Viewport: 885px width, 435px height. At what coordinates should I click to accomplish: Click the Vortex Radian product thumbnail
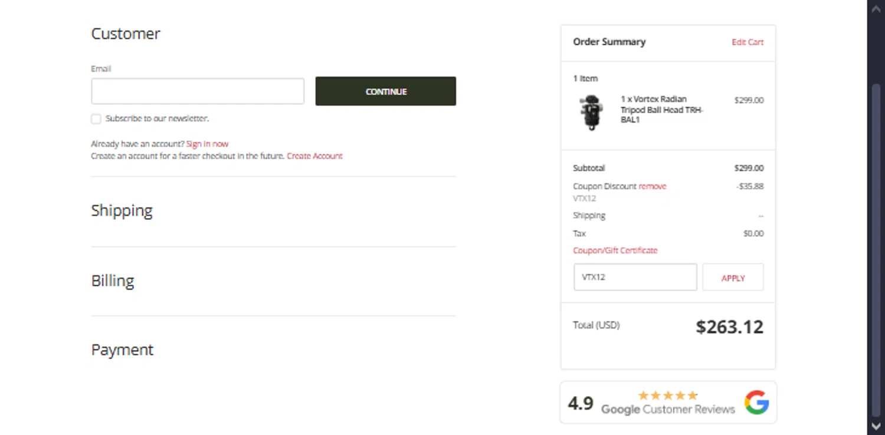(x=591, y=112)
